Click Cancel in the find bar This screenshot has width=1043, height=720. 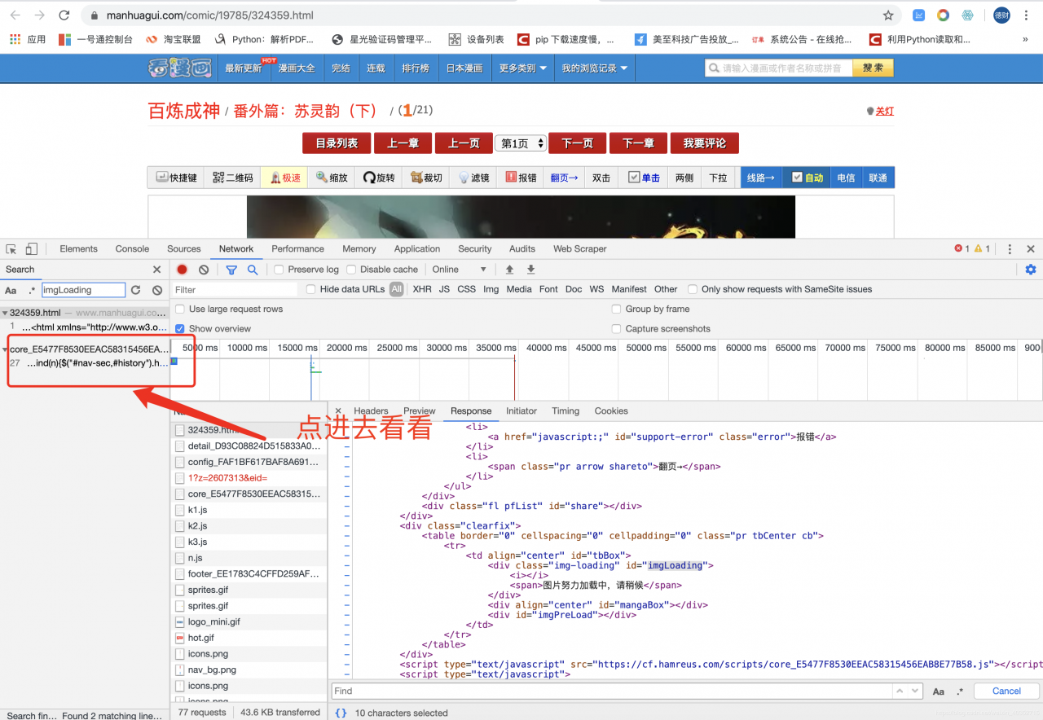1006,691
